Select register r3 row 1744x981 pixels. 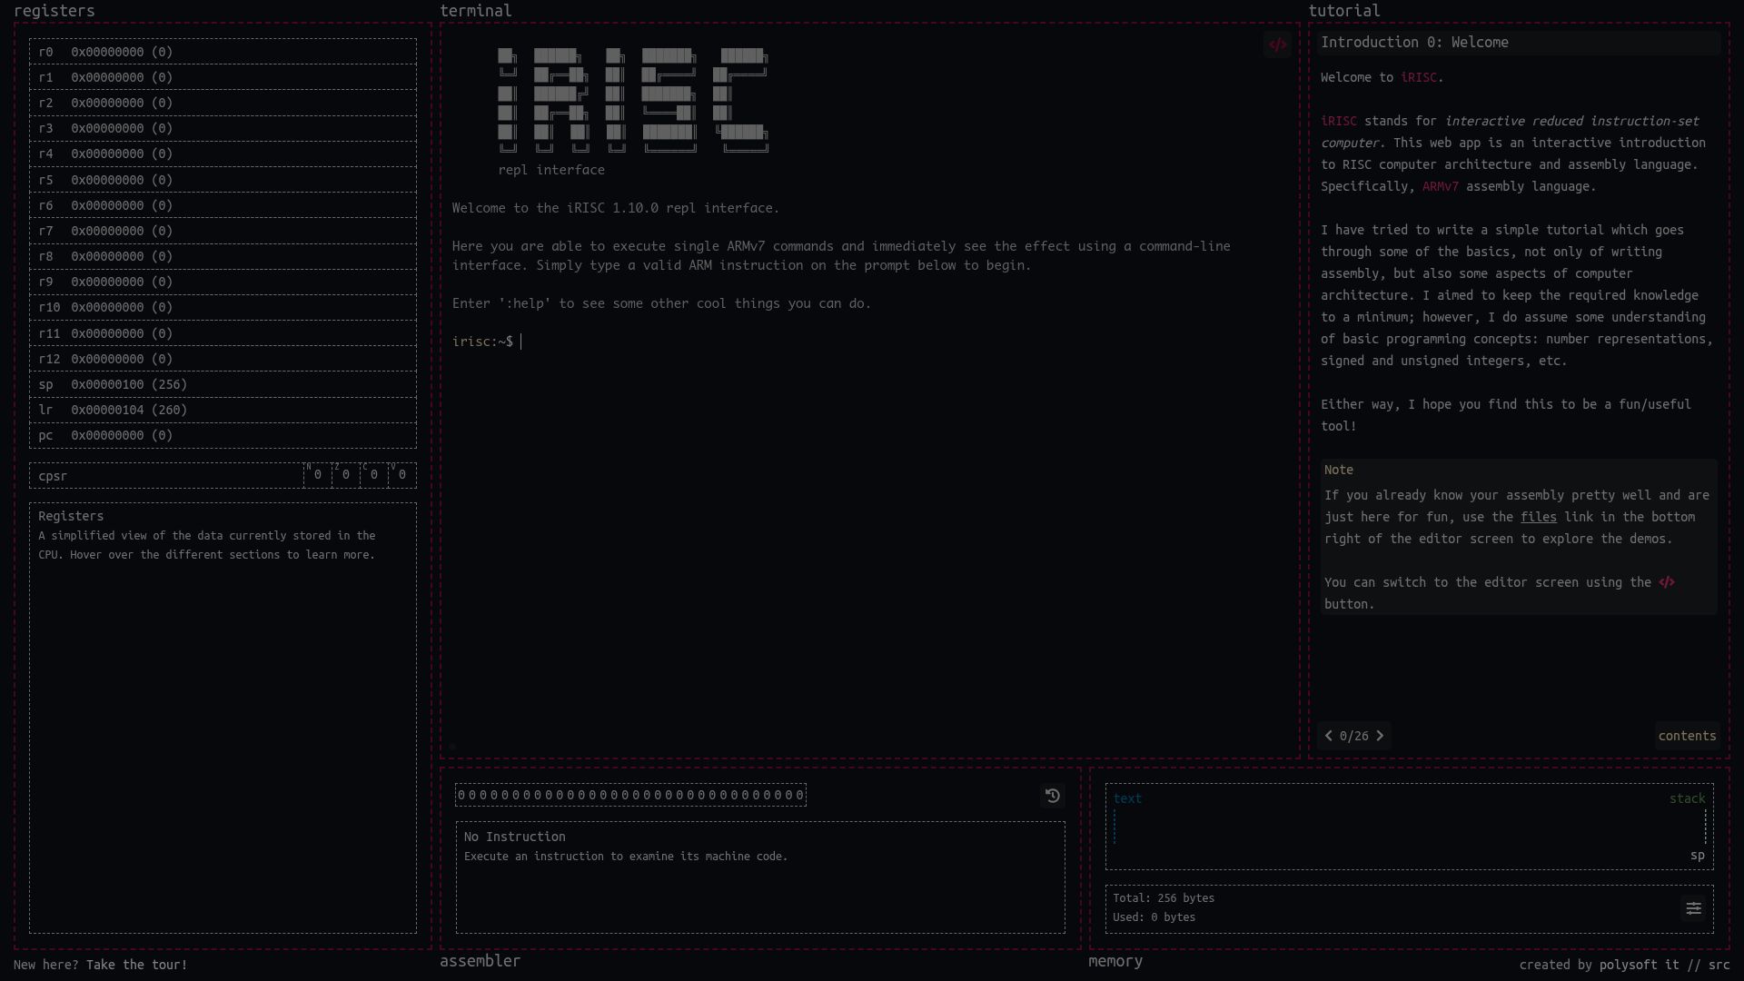223,128
